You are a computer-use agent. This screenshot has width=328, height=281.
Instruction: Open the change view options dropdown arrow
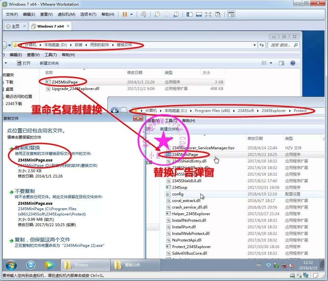(271, 63)
